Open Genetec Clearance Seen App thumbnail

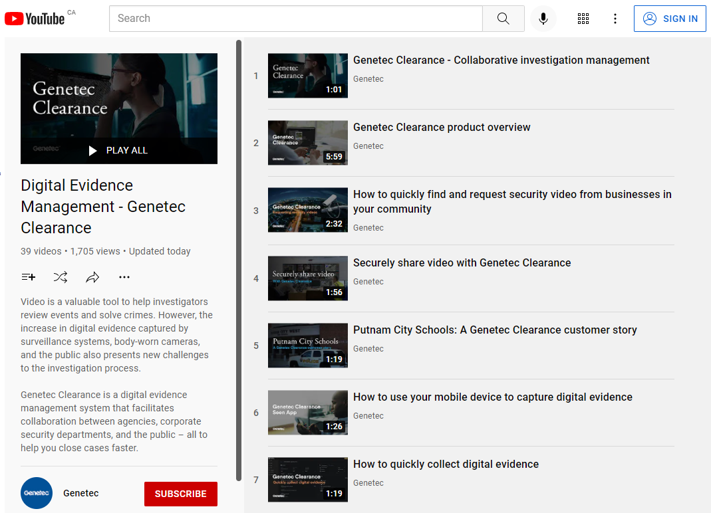click(x=308, y=413)
